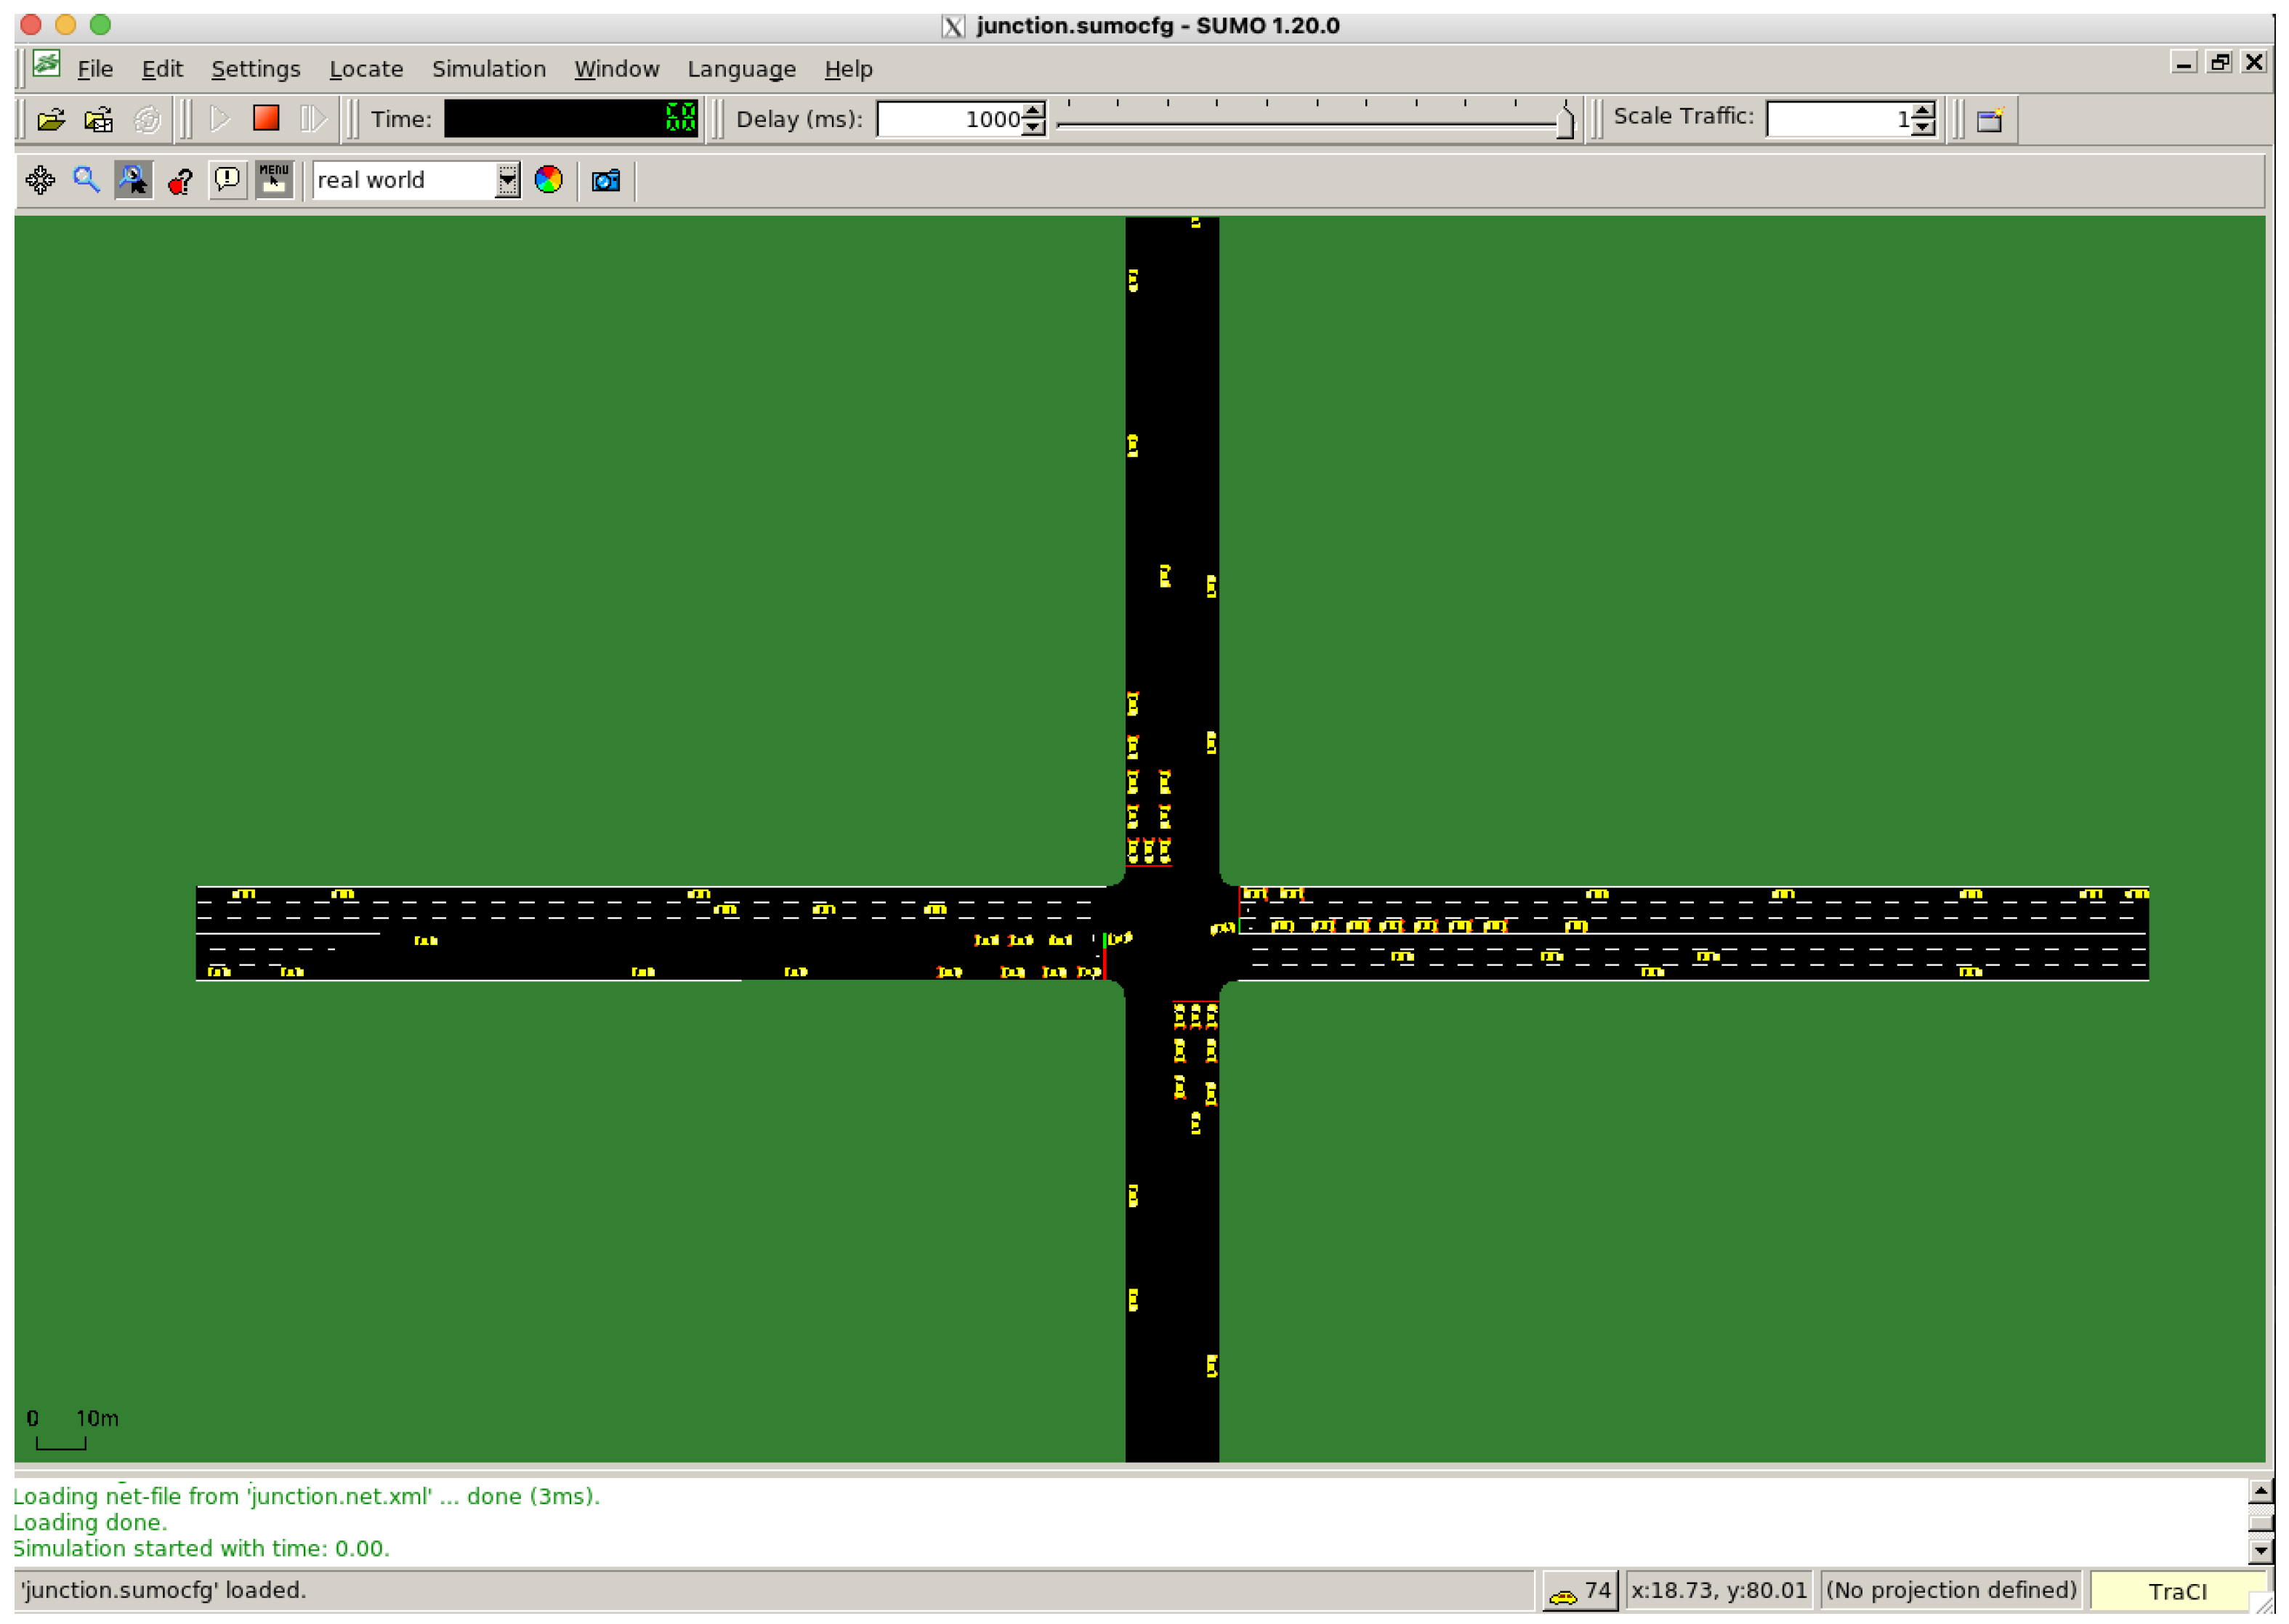Expand the real world scheme dropdown
2289x1624 pixels.
click(507, 180)
